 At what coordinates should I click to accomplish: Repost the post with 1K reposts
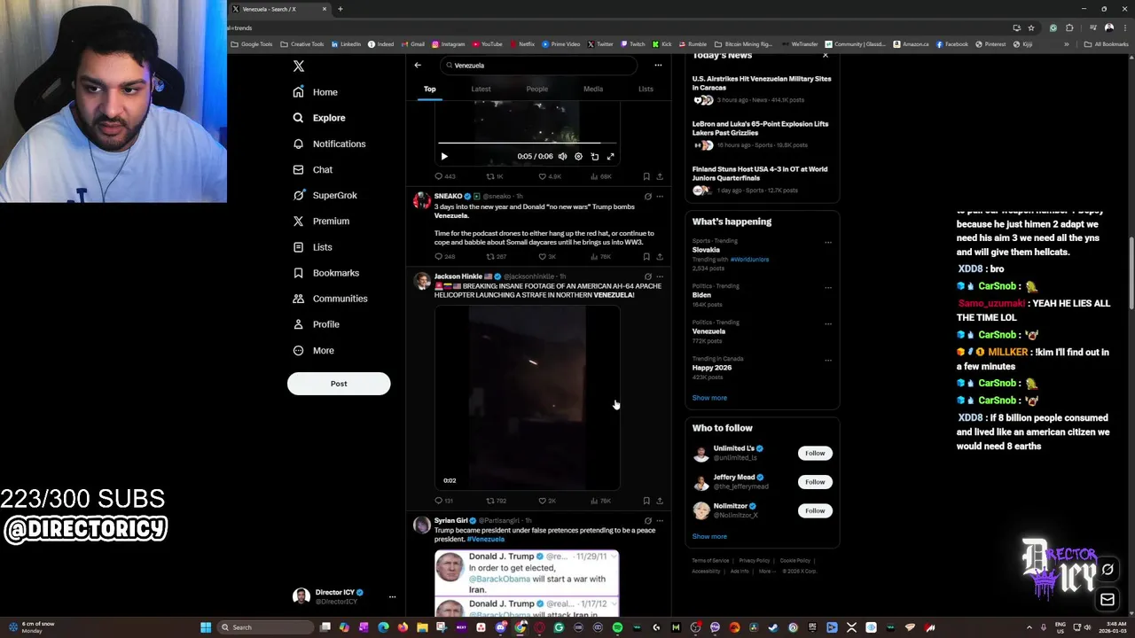[x=495, y=176]
